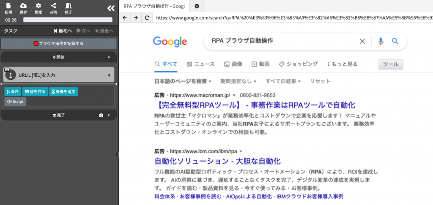The image size is (433, 205).
Task: Add a Script step
Action: tap(15, 101)
